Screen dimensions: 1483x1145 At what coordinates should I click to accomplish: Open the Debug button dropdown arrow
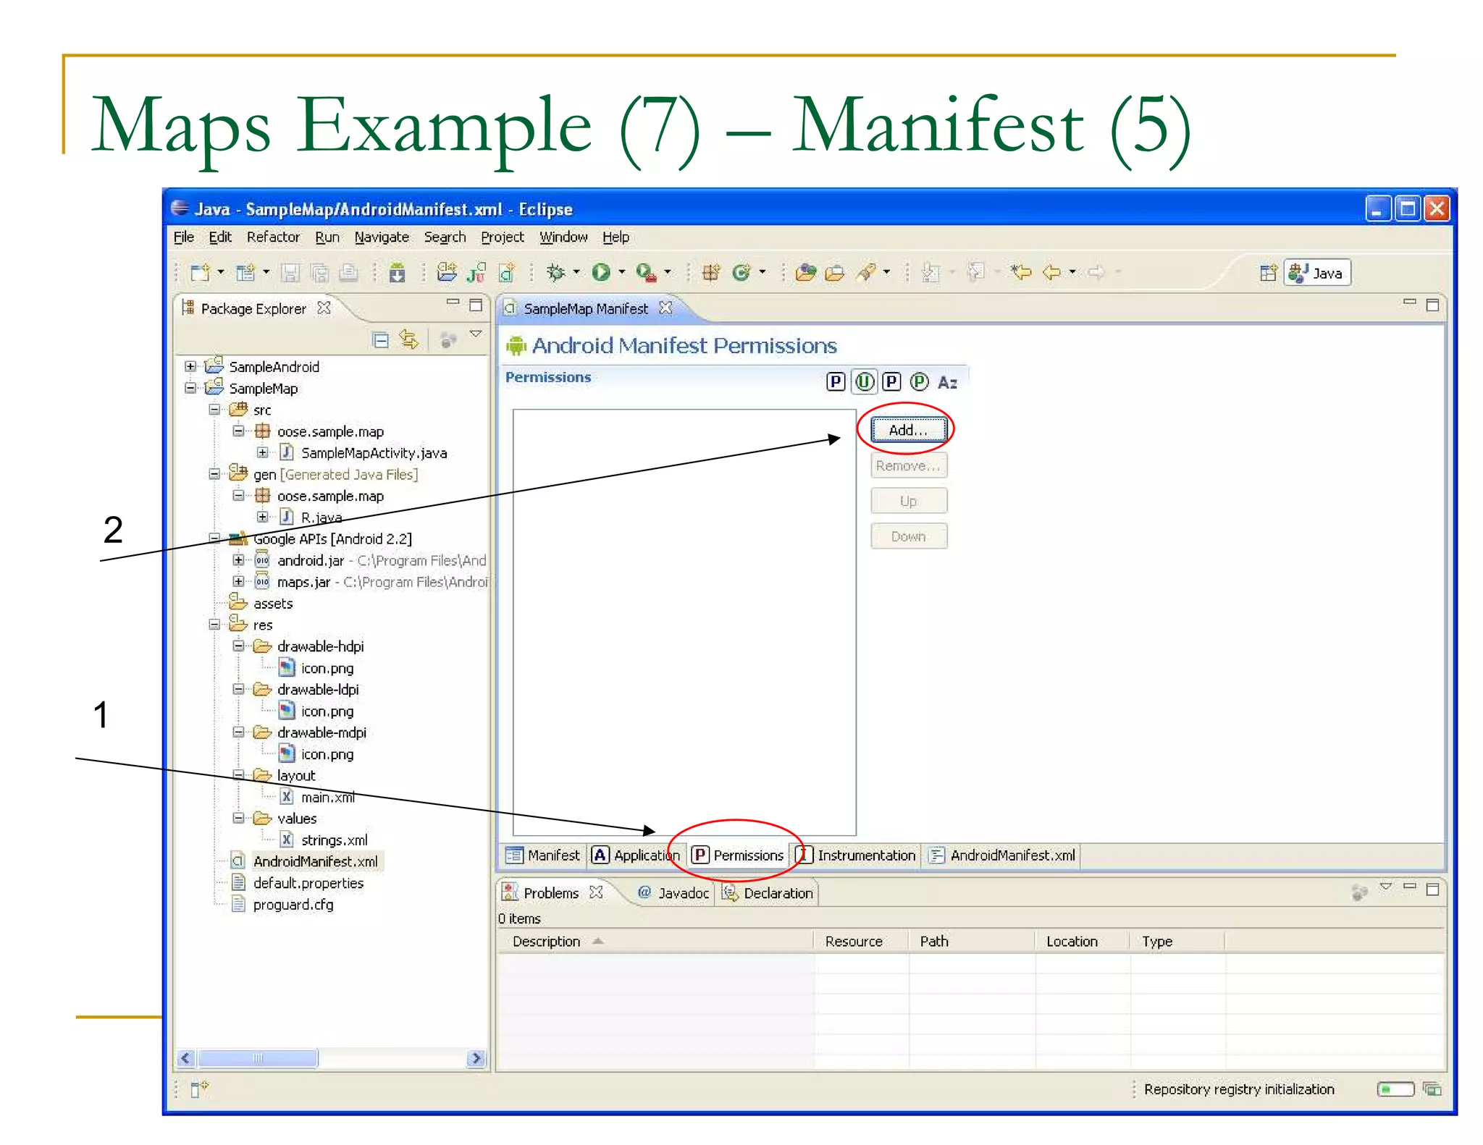[576, 272]
